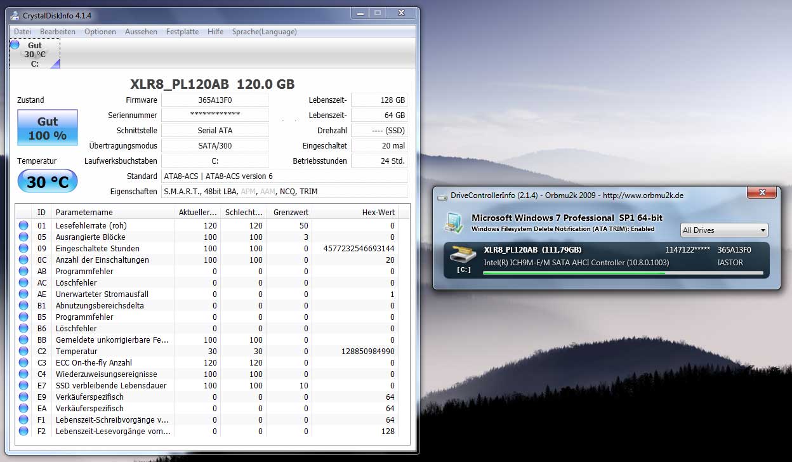This screenshot has height=462, width=792.
Task: Click the status orb for Wiederzuweisungsereignisse
Action: pyautogui.click(x=23, y=374)
